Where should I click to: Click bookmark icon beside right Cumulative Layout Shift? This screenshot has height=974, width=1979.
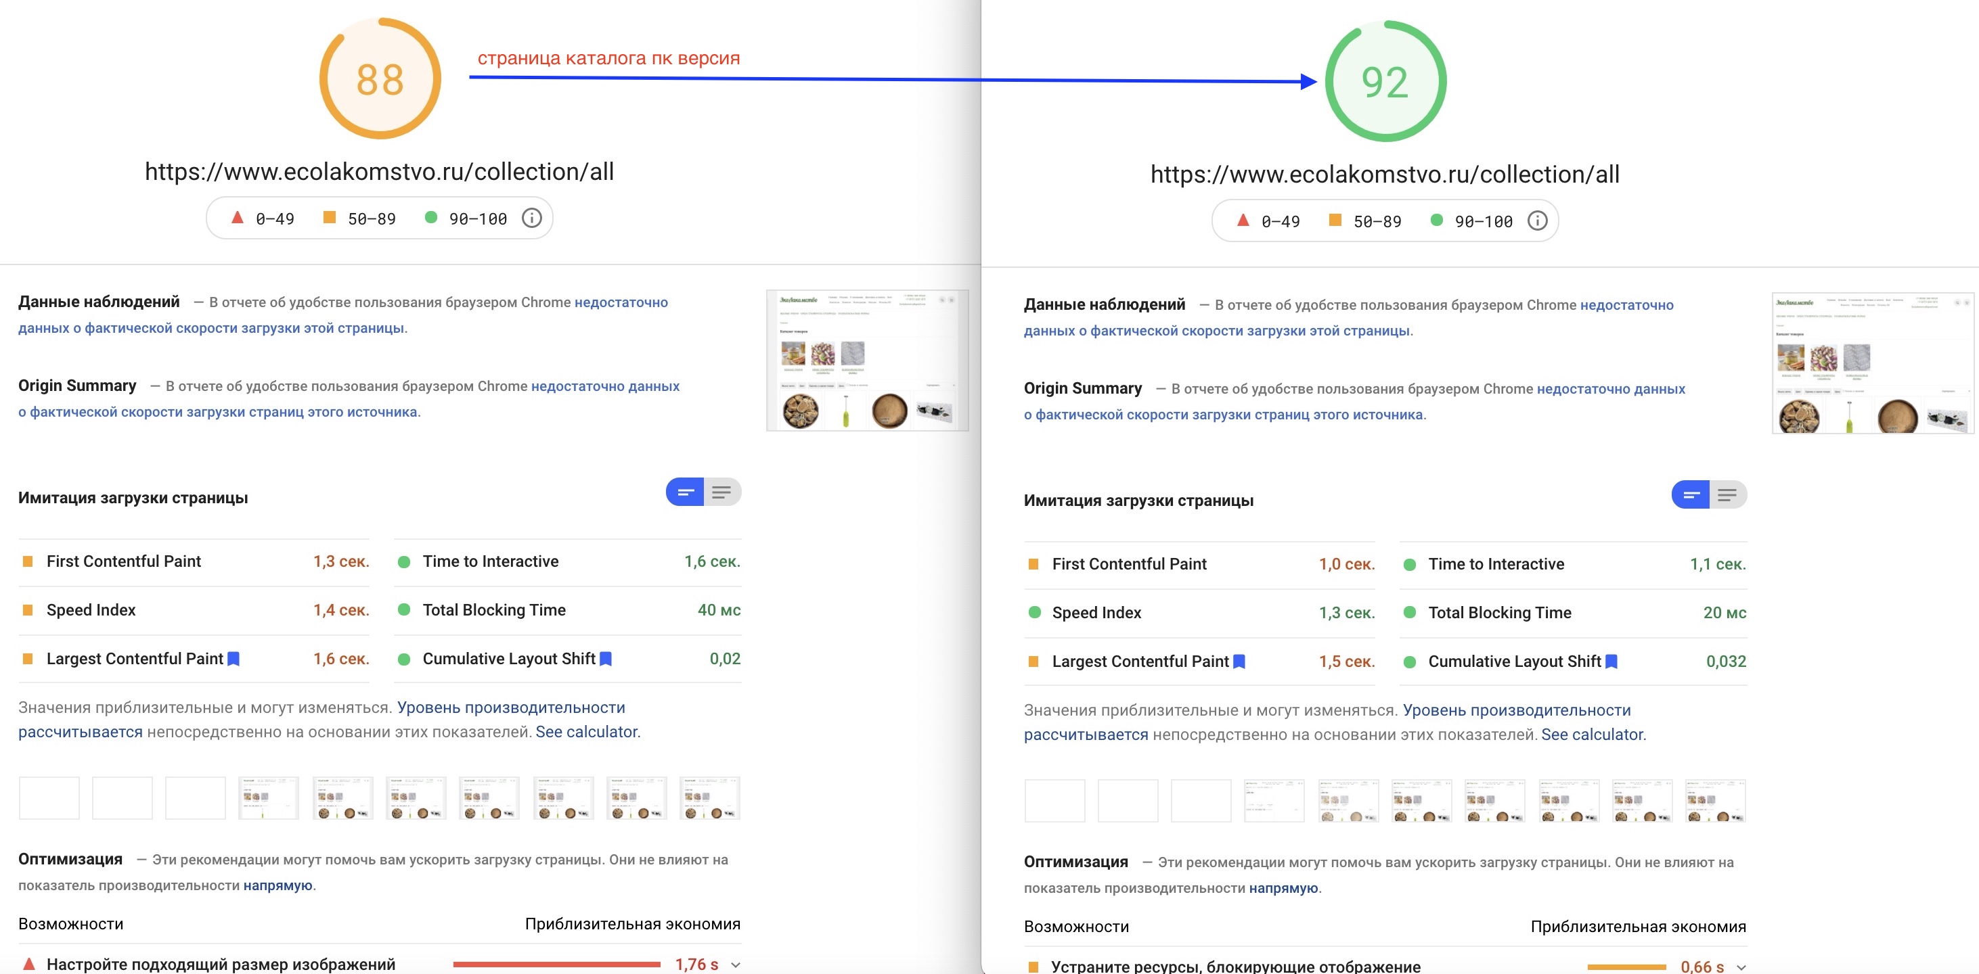[1611, 662]
